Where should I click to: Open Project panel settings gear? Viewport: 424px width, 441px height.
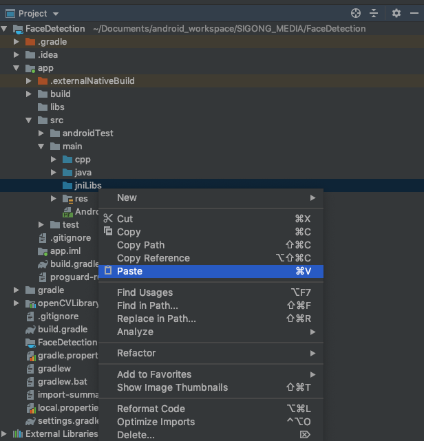click(x=396, y=13)
